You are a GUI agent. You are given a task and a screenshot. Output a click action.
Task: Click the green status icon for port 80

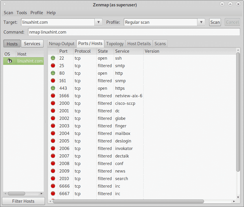53,73
